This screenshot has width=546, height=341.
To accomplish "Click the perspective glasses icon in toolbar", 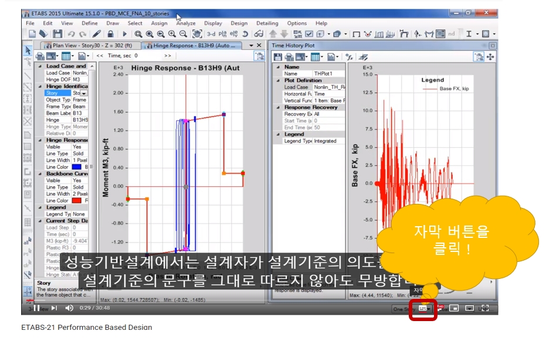I will point(259,34).
